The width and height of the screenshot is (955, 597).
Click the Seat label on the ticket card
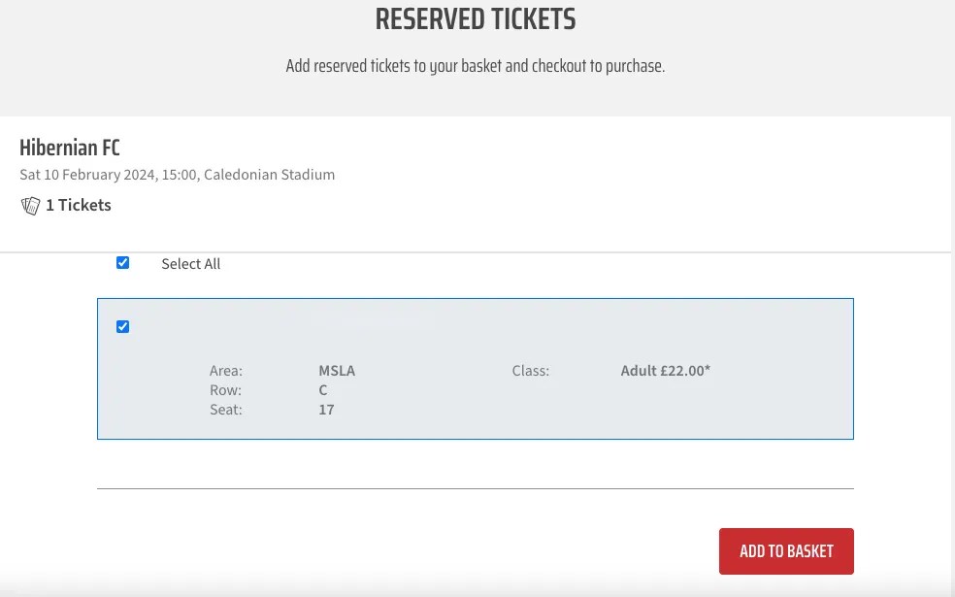point(225,410)
